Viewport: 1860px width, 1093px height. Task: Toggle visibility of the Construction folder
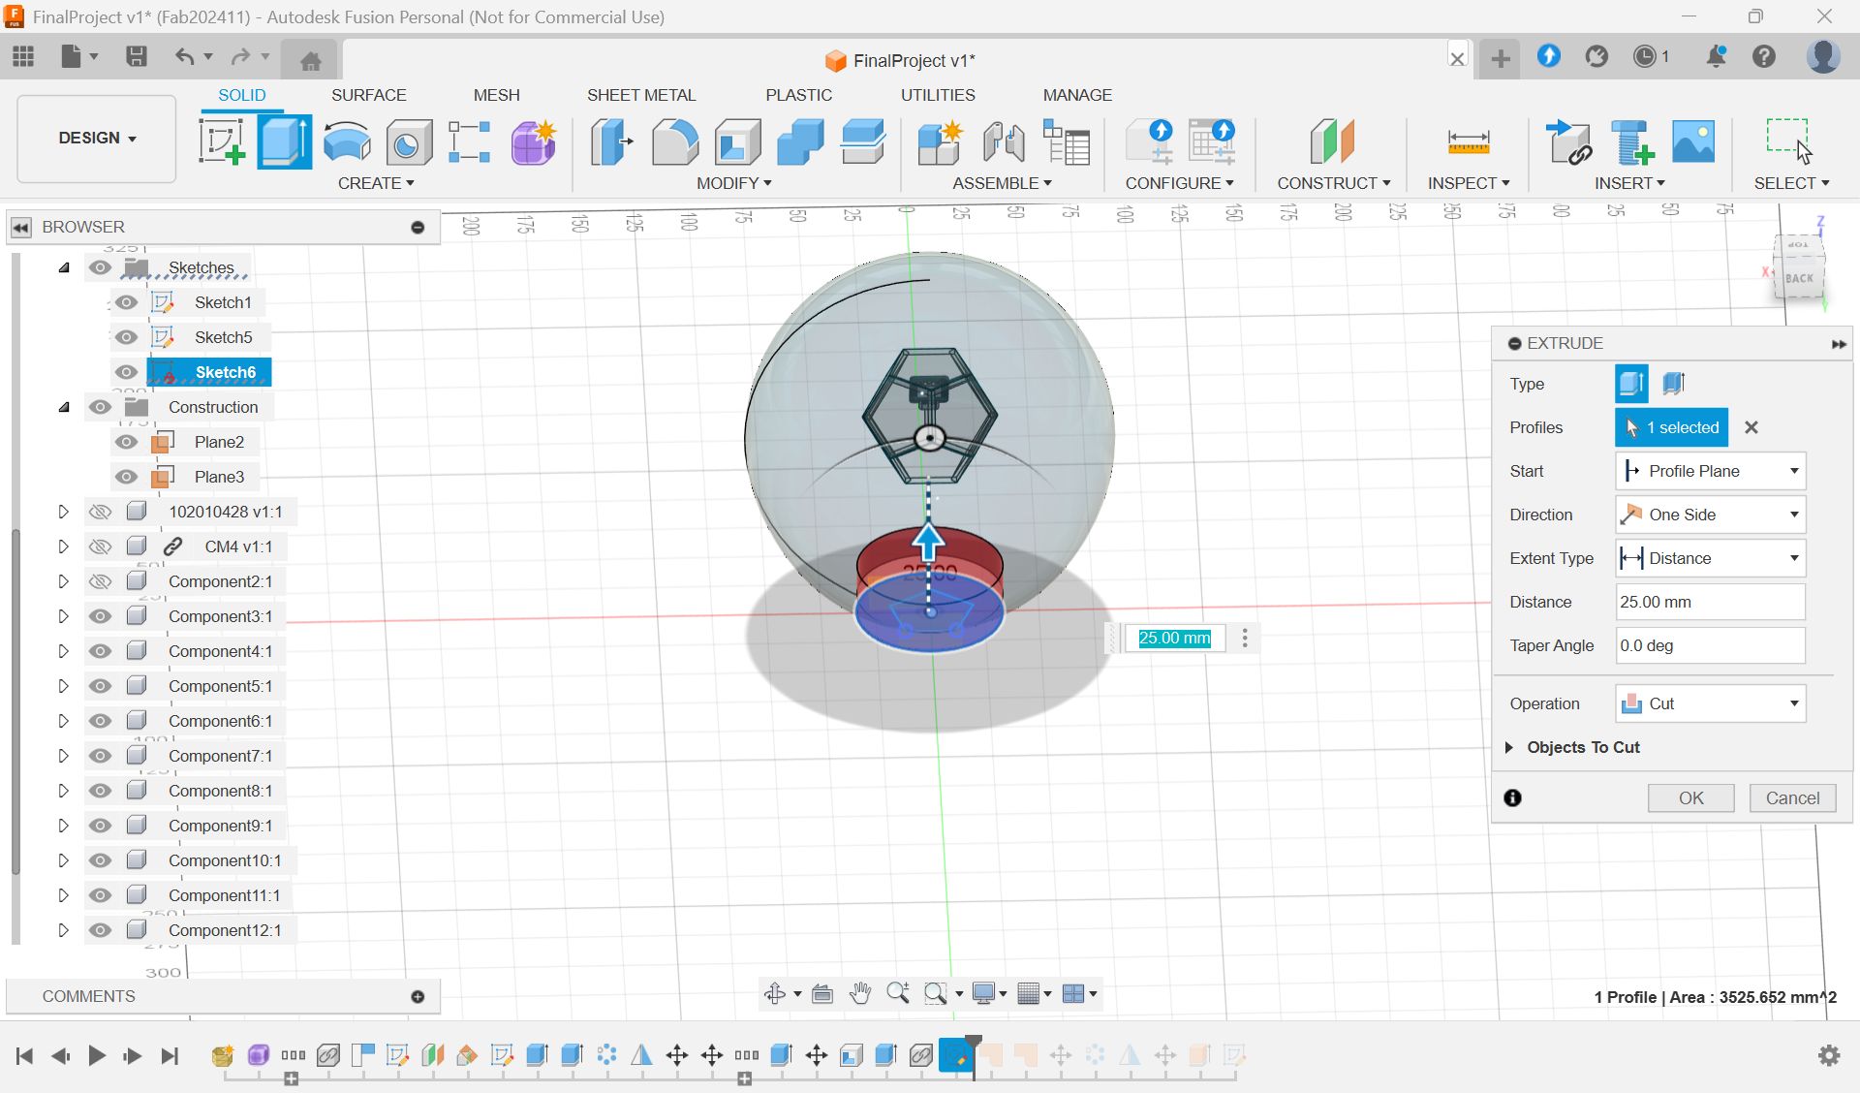click(x=100, y=407)
